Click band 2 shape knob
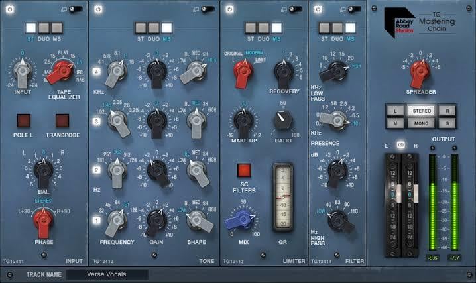 tap(198, 171)
